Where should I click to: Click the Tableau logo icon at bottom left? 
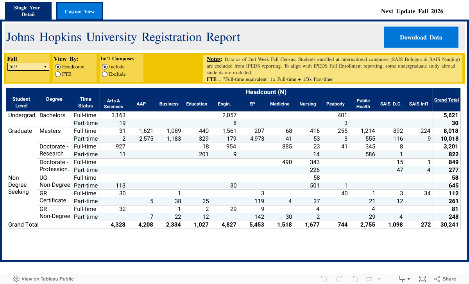coord(16,279)
